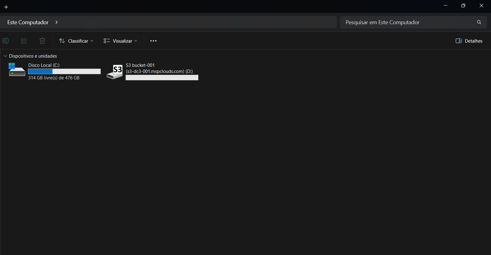Open the three-dot more options menu
The width and height of the screenshot is (491, 255).
pos(153,41)
